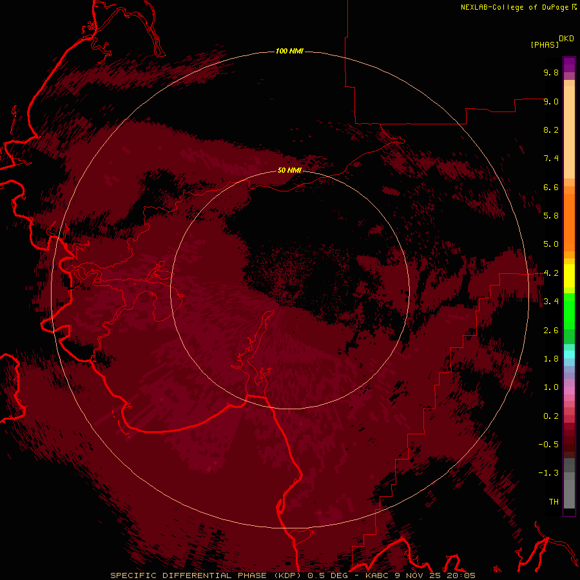The width and height of the screenshot is (580, 580).
Task: Click the 0.2 legend value
Action: pos(551,416)
